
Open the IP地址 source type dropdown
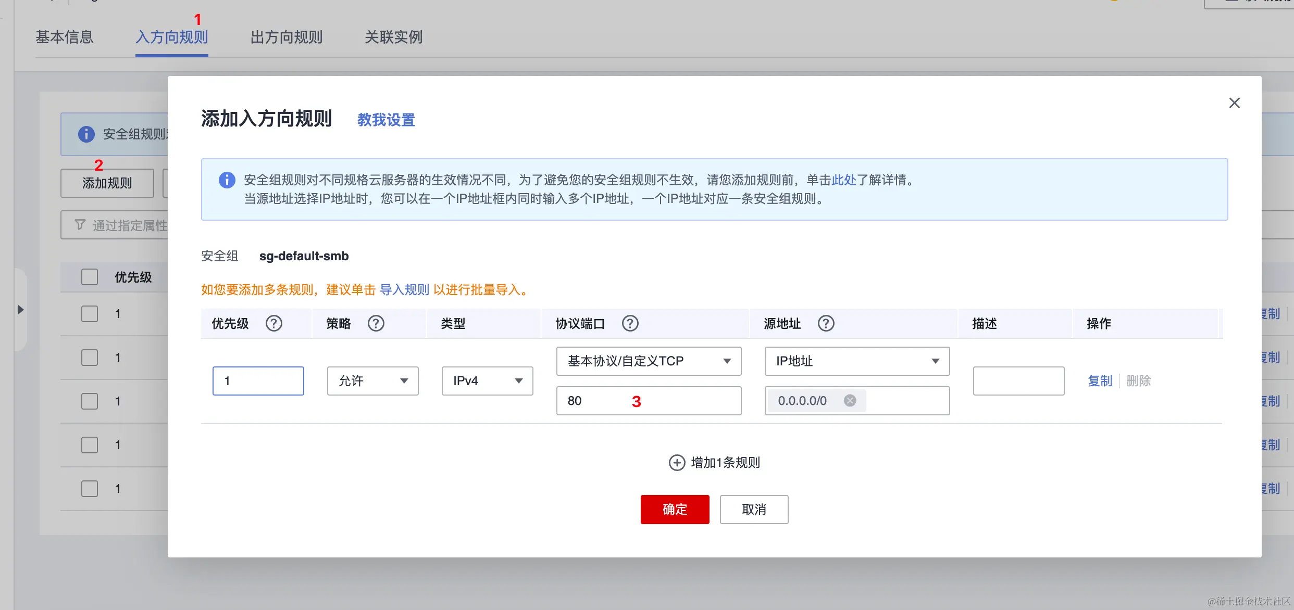(857, 361)
